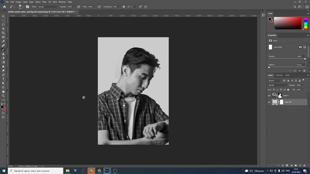Switch to the Channels tab
Viewport: 310px width, 174px height.
click(x=279, y=75)
